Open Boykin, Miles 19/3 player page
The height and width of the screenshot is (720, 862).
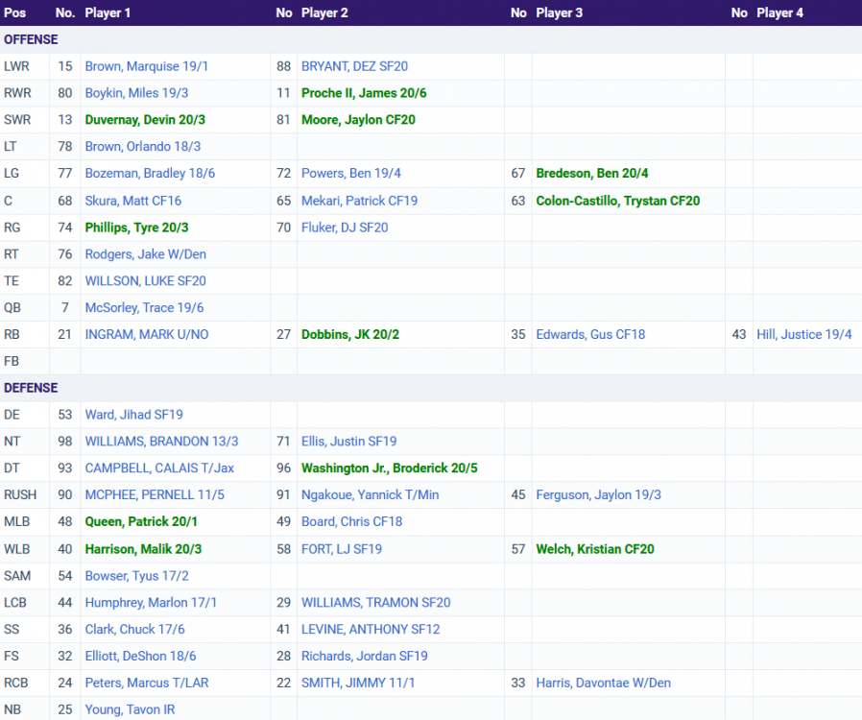pyautogui.click(x=136, y=93)
